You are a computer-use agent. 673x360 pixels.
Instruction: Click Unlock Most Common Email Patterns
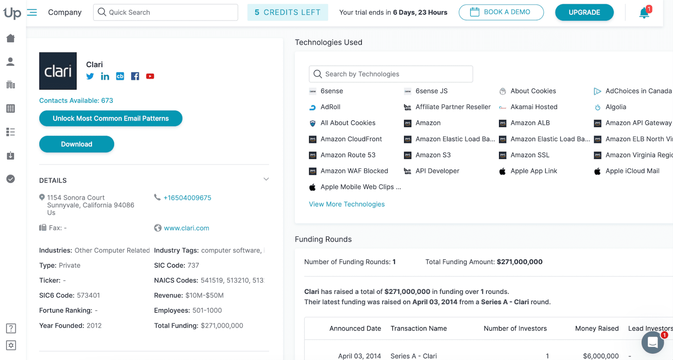point(111,119)
